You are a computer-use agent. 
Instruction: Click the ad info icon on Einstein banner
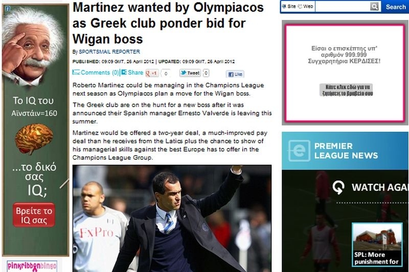(x=8, y=9)
